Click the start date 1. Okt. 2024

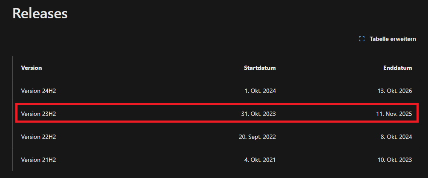(x=260, y=91)
